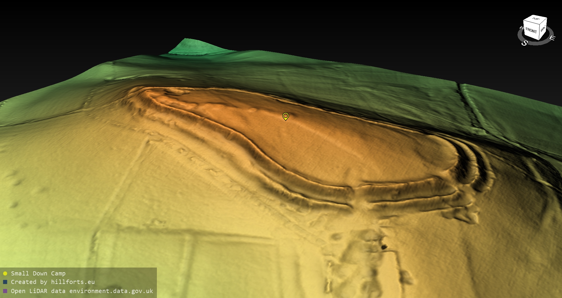This screenshot has width=562, height=298.
Task: Click the W compass letter behind the cube
Action: 521,28
